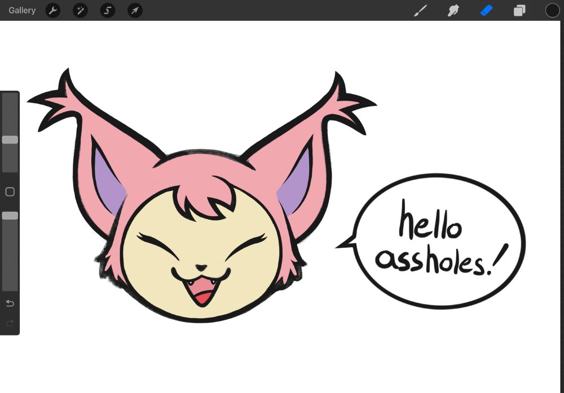564x393 pixels.
Task: Open the Gallery
Action: coord(22,11)
